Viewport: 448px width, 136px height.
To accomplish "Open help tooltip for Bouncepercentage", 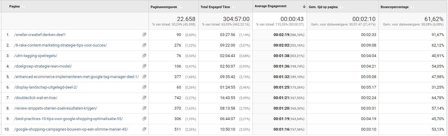I will pos(412,7).
